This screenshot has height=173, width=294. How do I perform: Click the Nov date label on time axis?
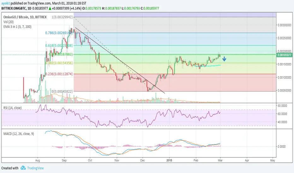pyautogui.click(x=117, y=160)
